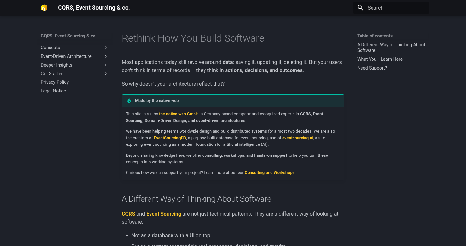Expand the Event-Driven Architecture chevron

tap(106, 56)
